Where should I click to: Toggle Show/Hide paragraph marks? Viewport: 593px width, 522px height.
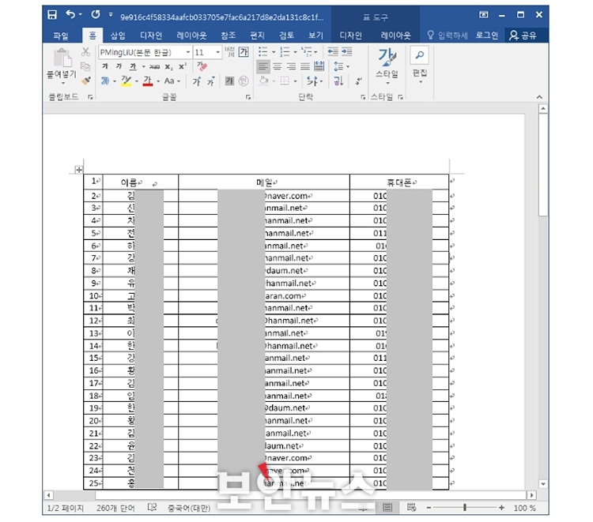[x=358, y=81]
